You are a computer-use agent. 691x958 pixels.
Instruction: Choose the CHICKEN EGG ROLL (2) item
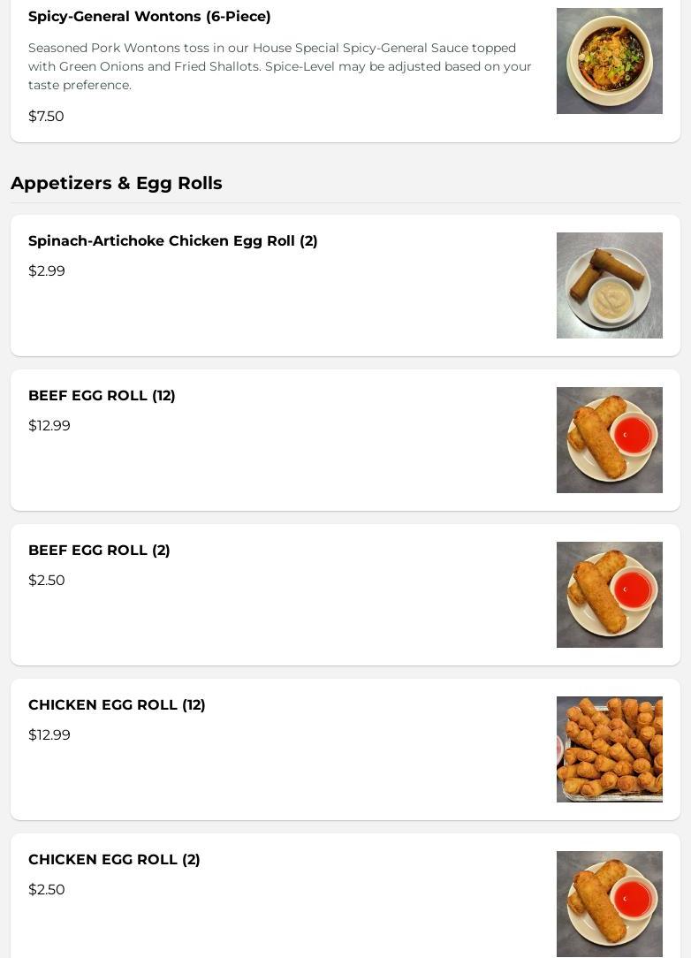pyautogui.click(x=345, y=895)
